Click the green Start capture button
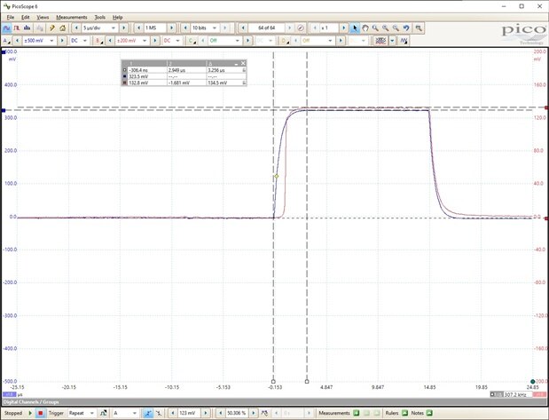Image resolution: width=549 pixels, height=420 pixels. (x=31, y=413)
